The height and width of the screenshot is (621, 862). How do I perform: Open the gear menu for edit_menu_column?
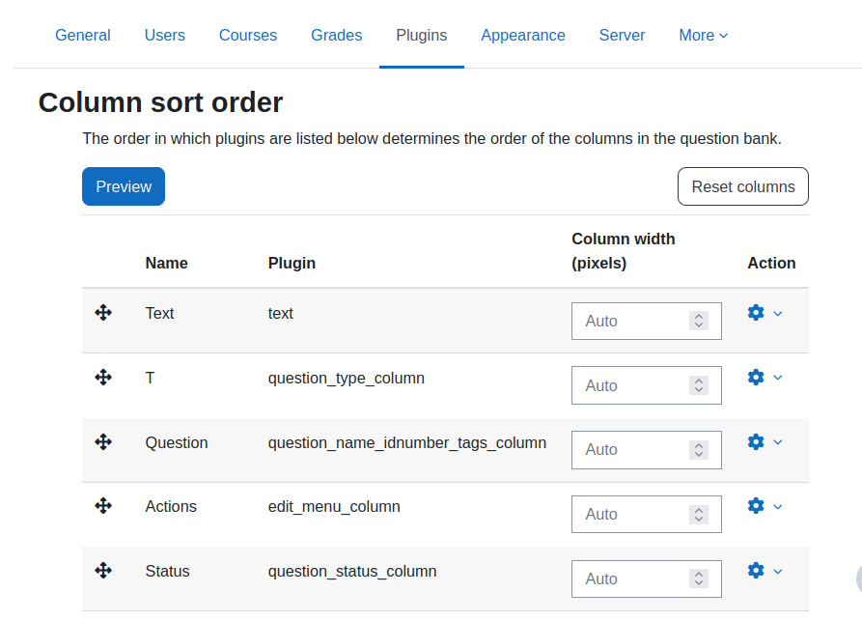[x=756, y=505]
